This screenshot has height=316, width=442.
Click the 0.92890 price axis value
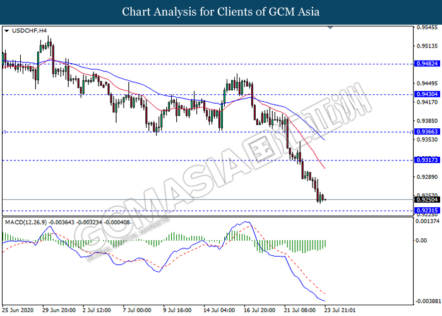[427, 177]
